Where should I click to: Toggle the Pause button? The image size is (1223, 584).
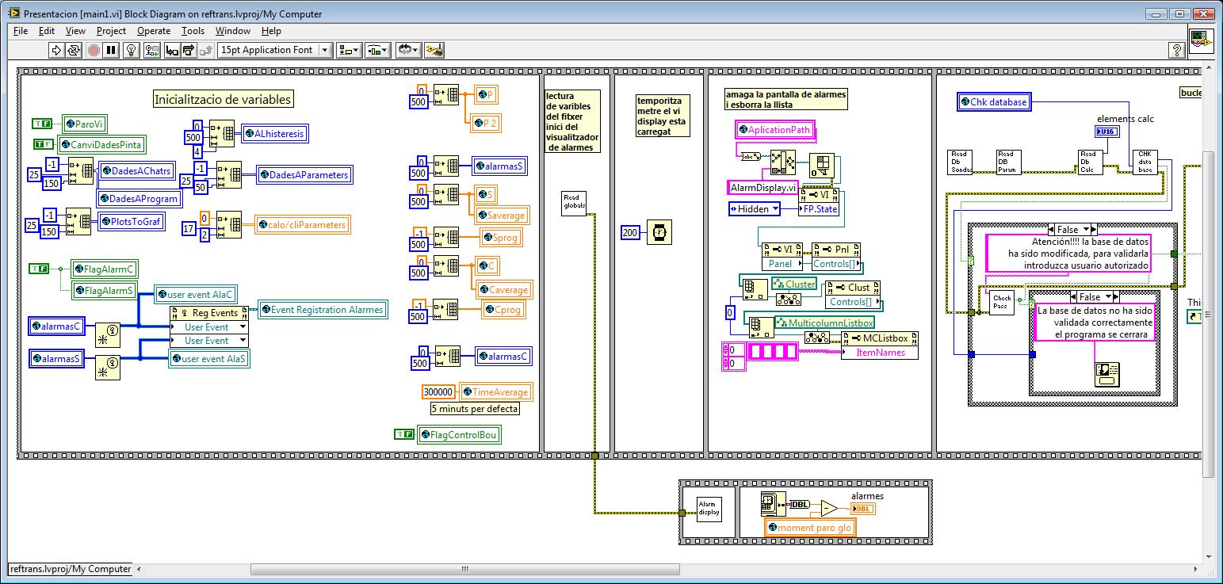(111, 50)
